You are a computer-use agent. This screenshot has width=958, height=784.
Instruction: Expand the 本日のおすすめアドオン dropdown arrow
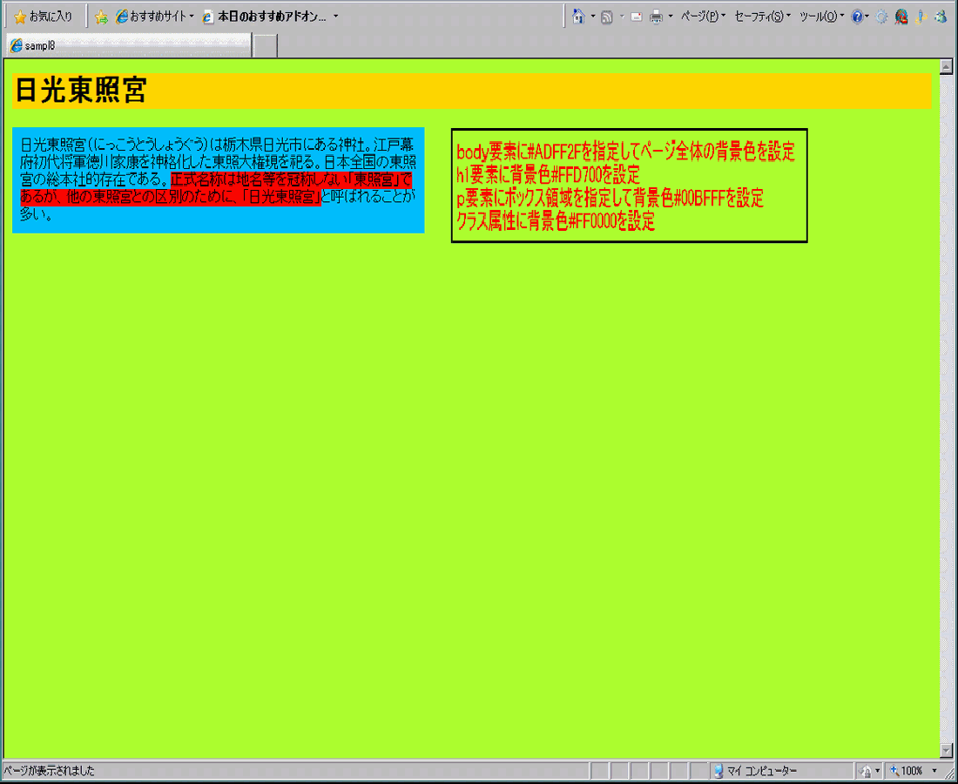tap(335, 17)
